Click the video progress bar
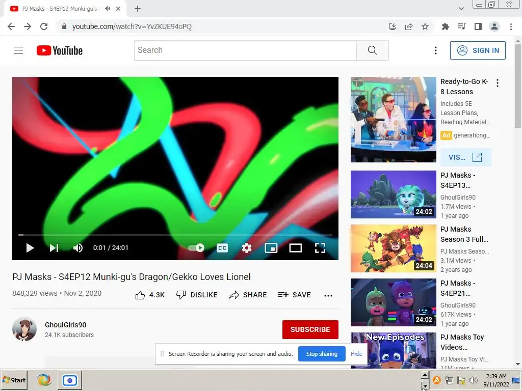The width and height of the screenshot is (522, 391). coord(175,235)
